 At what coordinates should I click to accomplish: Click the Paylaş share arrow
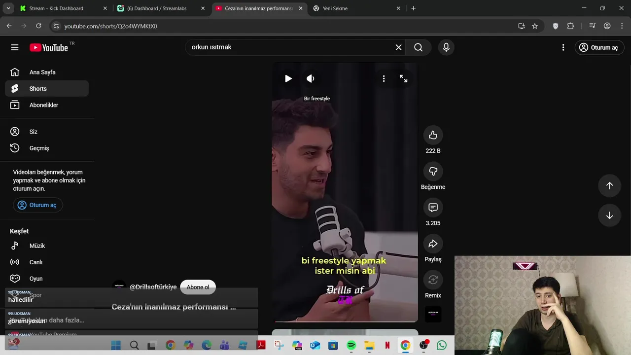(x=433, y=244)
